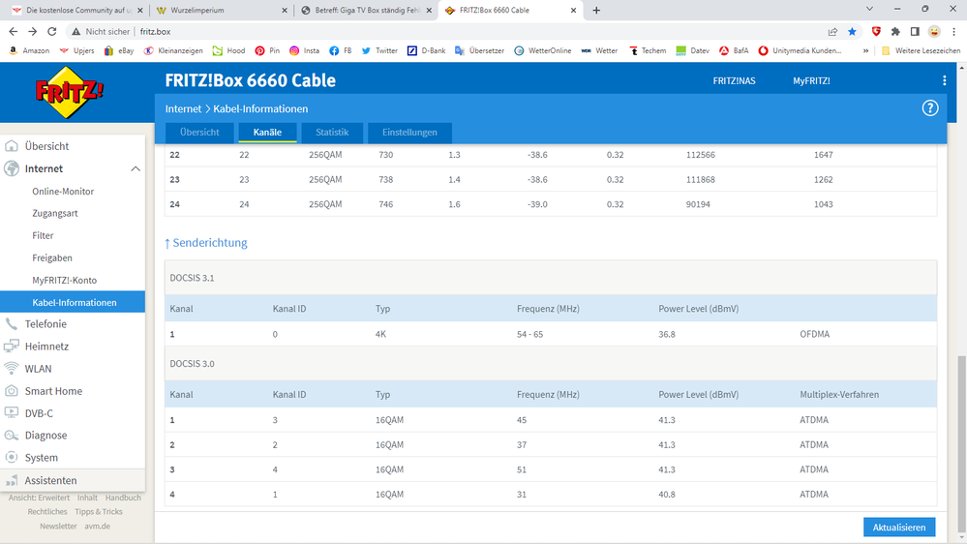Select Online-Monitor in the sidebar
Screen dimensions: 967x544
[x=63, y=192]
